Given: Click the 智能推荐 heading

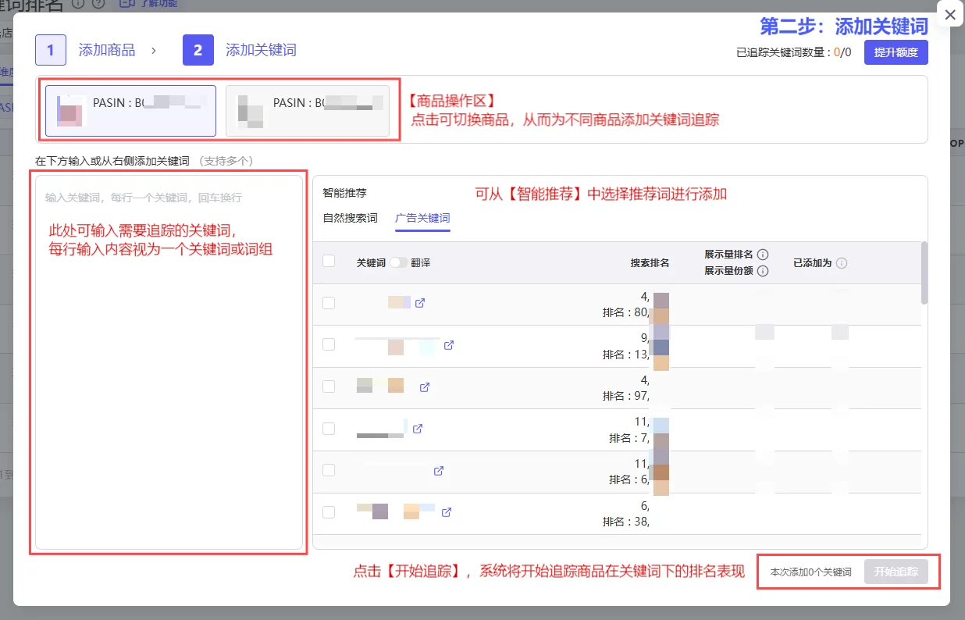Looking at the screenshot, I should pos(344,192).
